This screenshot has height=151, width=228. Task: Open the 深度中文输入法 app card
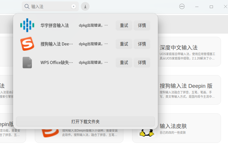[189, 52]
